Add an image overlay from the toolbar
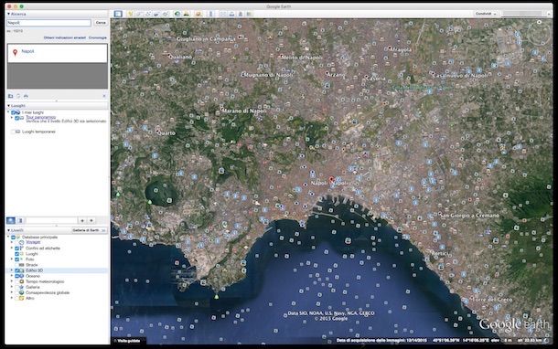Image resolution: width=558 pixels, height=349 pixels. 156,14
